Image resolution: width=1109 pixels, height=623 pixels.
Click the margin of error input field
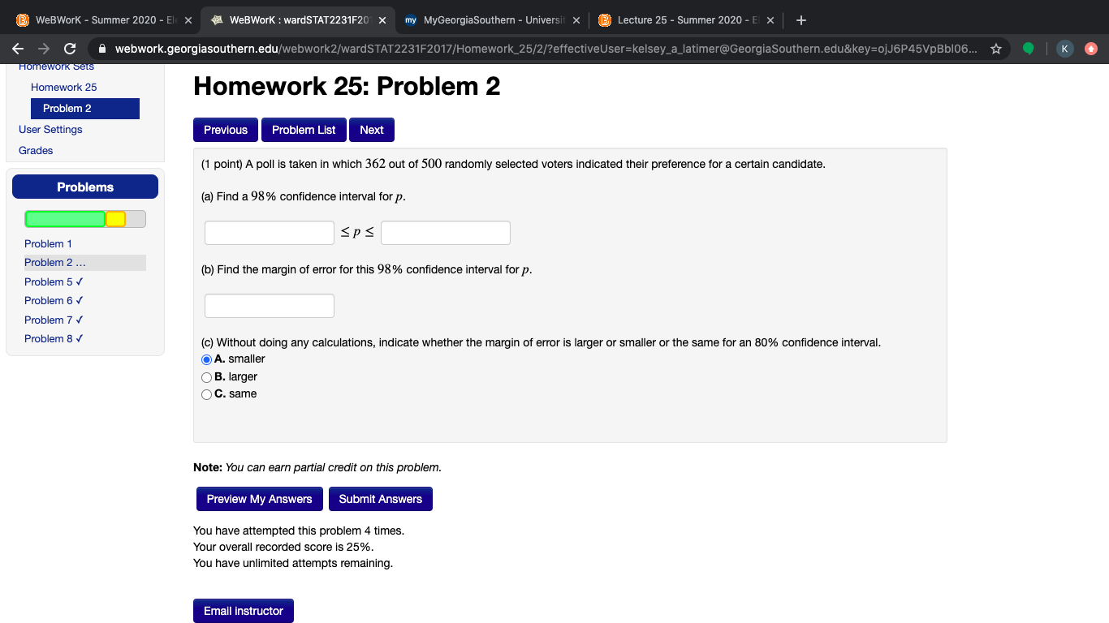[x=269, y=306]
